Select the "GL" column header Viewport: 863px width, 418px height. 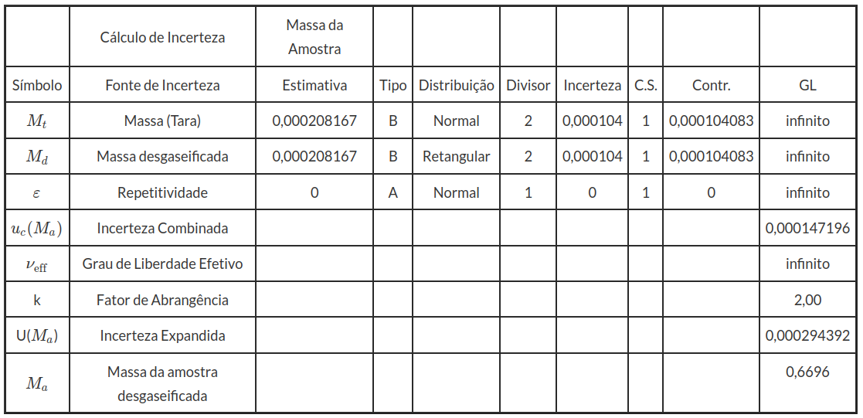tap(807, 86)
